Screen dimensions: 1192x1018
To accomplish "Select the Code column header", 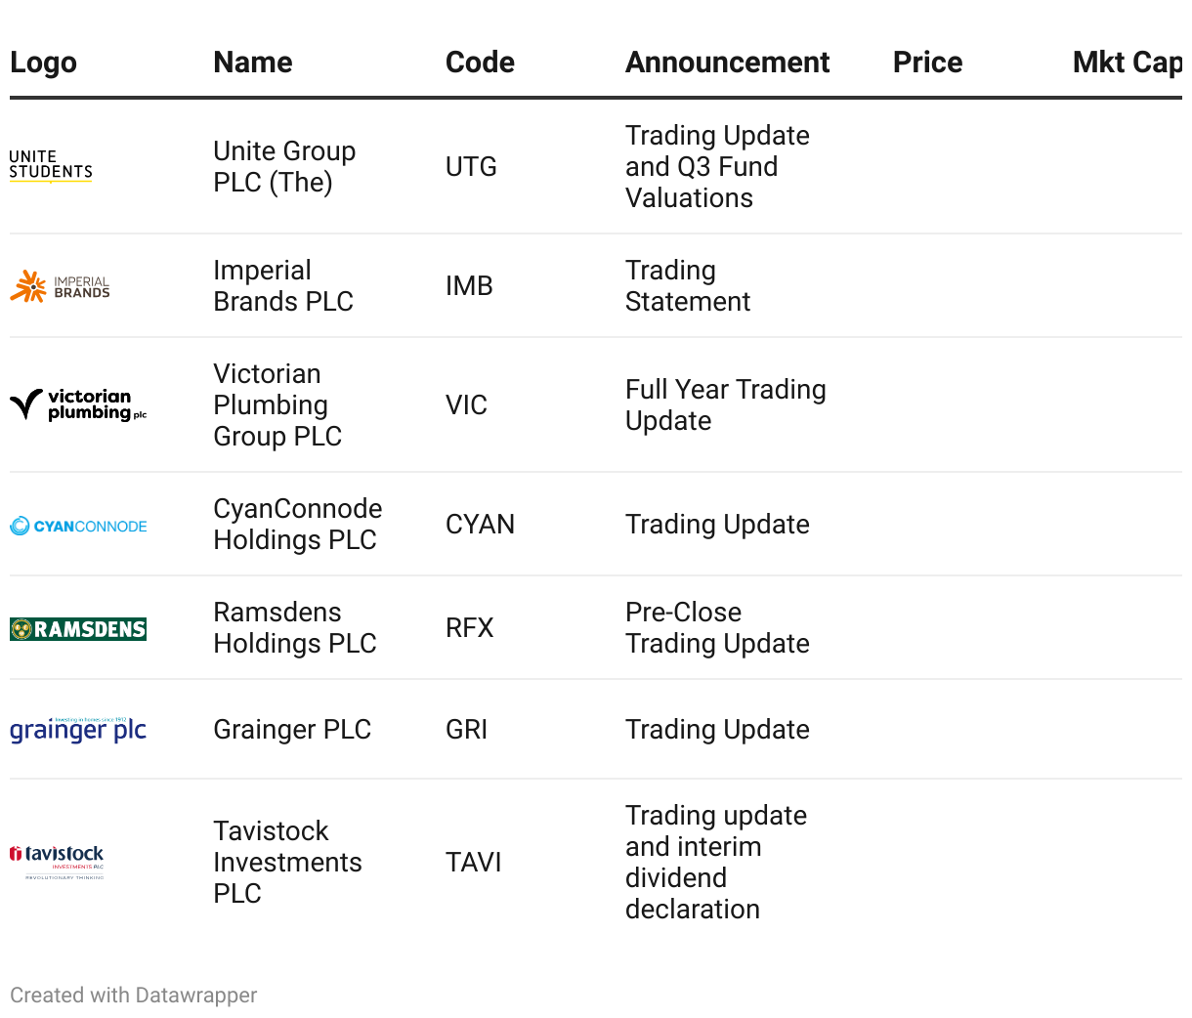I will tap(480, 63).
